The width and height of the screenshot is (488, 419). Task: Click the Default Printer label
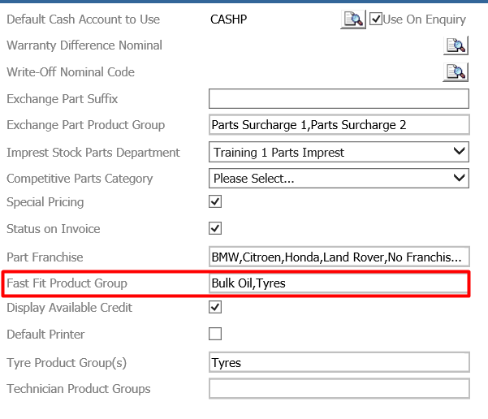click(x=45, y=335)
